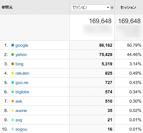This screenshot has width=143, height=133.
Task: Click the yellow swatch beside rakuten
Action: (13, 73)
